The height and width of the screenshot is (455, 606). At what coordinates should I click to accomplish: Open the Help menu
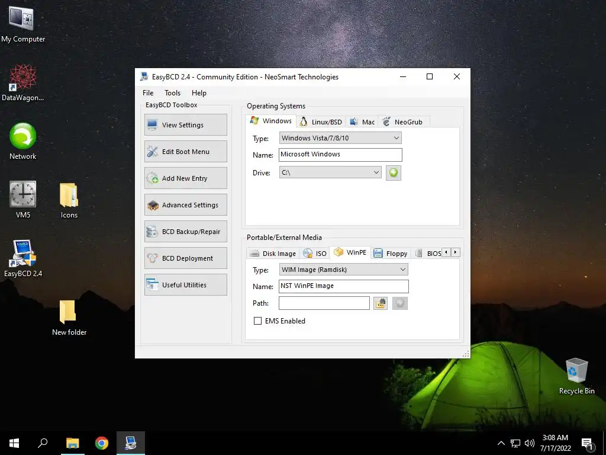[199, 93]
